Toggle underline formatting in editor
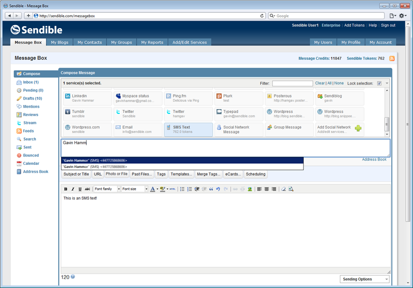This screenshot has width=413, height=288. point(80,189)
